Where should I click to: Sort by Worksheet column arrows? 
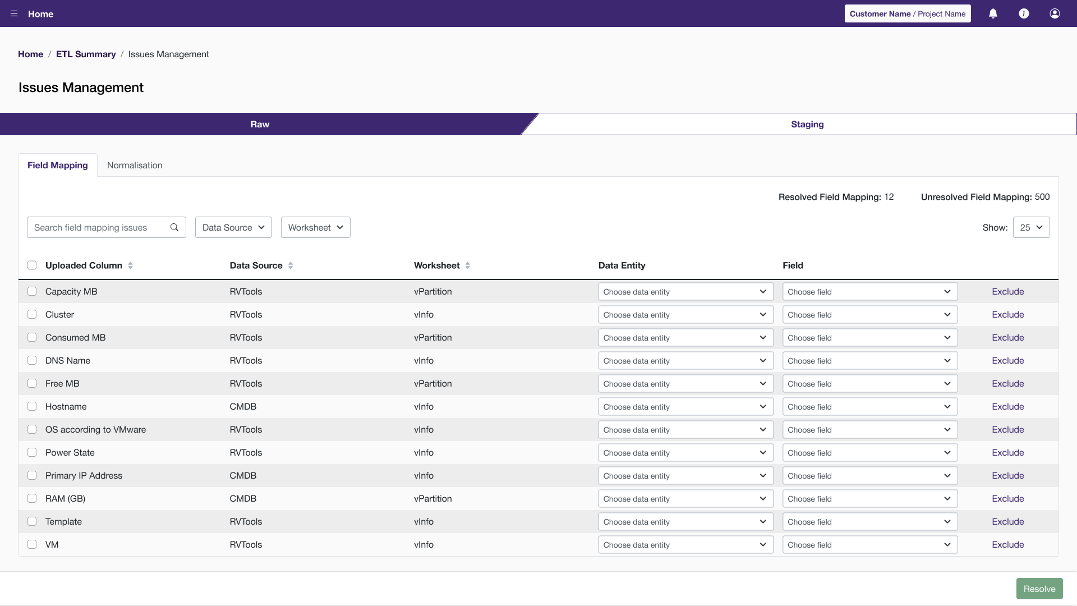click(x=467, y=265)
